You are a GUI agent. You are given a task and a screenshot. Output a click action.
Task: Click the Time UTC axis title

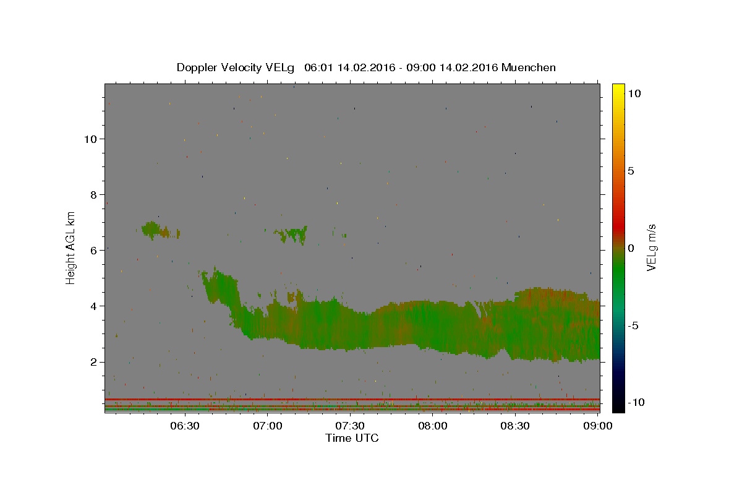tap(352, 438)
